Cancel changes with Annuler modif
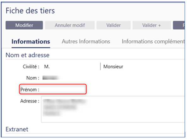 [x=70, y=25]
